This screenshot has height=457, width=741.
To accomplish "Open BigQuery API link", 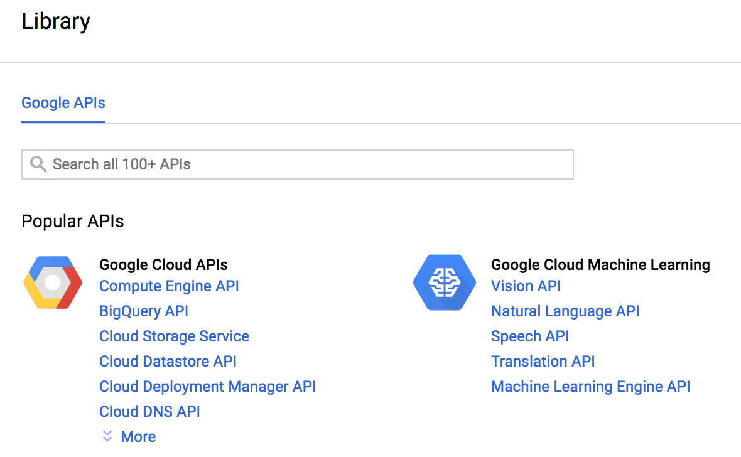I will (144, 311).
